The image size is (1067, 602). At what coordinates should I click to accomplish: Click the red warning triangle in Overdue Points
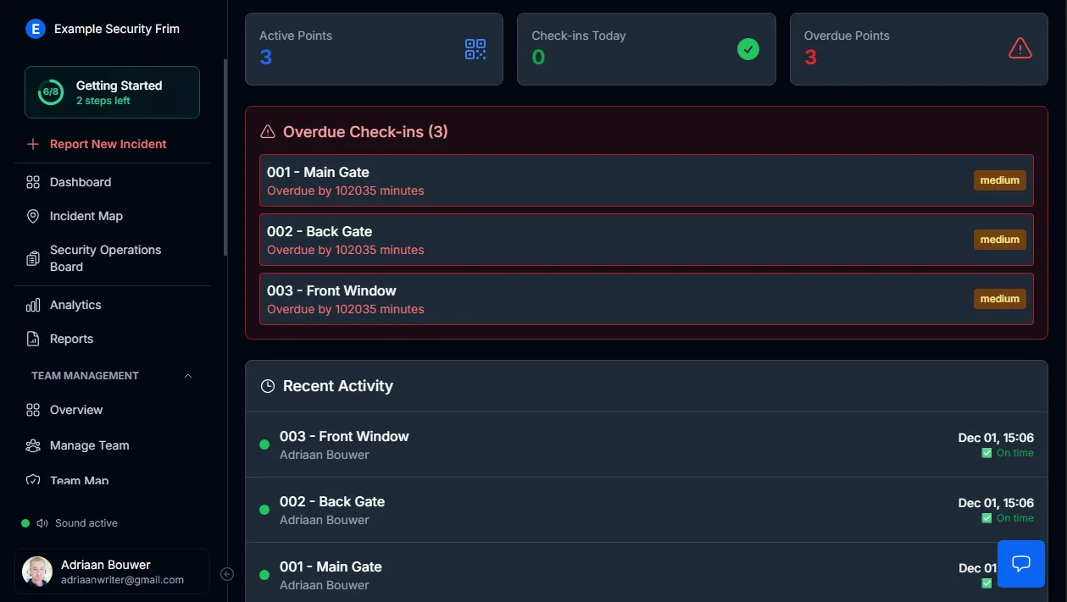pos(1020,49)
